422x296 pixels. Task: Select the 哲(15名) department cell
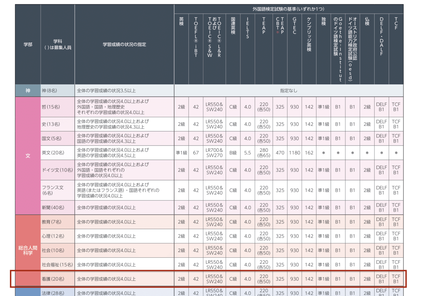pos(57,107)
